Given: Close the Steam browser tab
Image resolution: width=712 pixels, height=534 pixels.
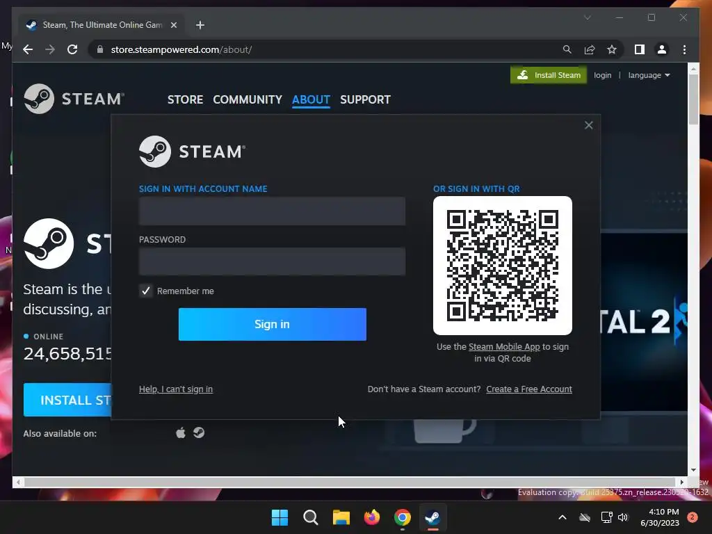Looking at the screenshot, I should tap(173, 25).
